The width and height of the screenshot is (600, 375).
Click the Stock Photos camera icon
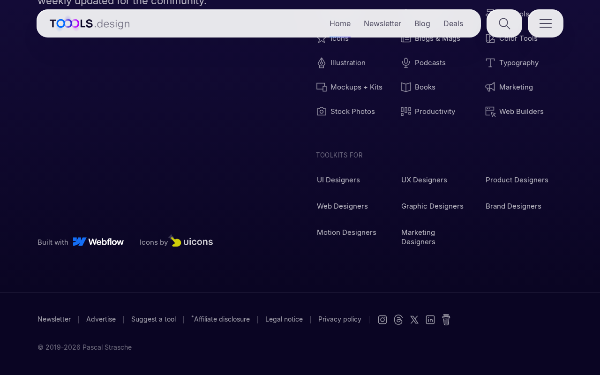click(x=322, y=112)
